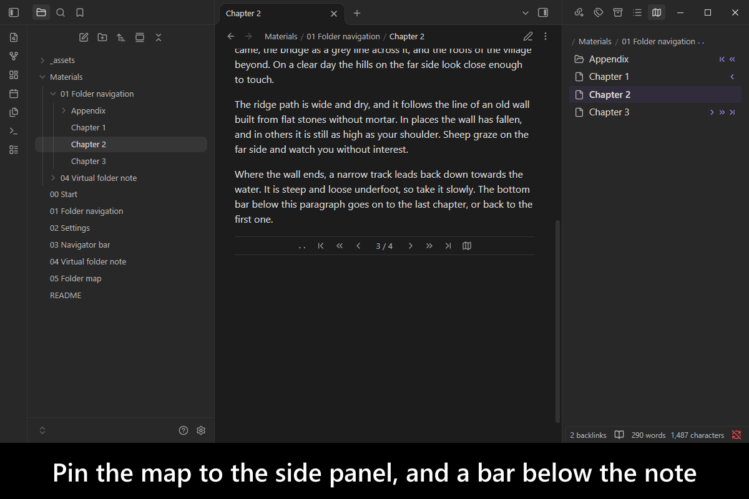Open command palette ribbon icon
The image size is (749, 499).
tap(14, 131)
